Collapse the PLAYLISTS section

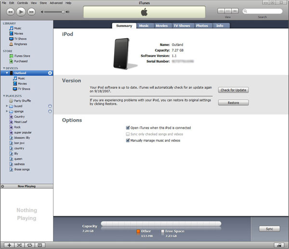coord(4,96)
